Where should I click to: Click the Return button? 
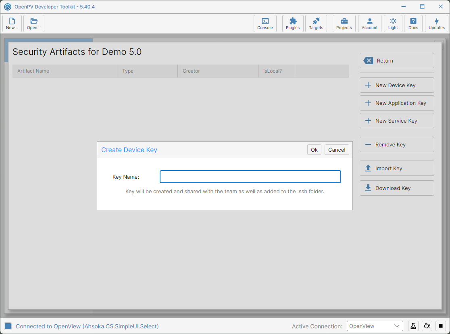397,61
